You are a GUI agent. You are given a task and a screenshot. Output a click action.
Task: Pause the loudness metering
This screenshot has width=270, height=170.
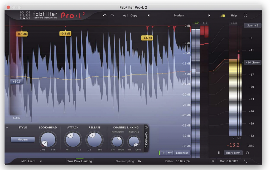tap(219, 153)
